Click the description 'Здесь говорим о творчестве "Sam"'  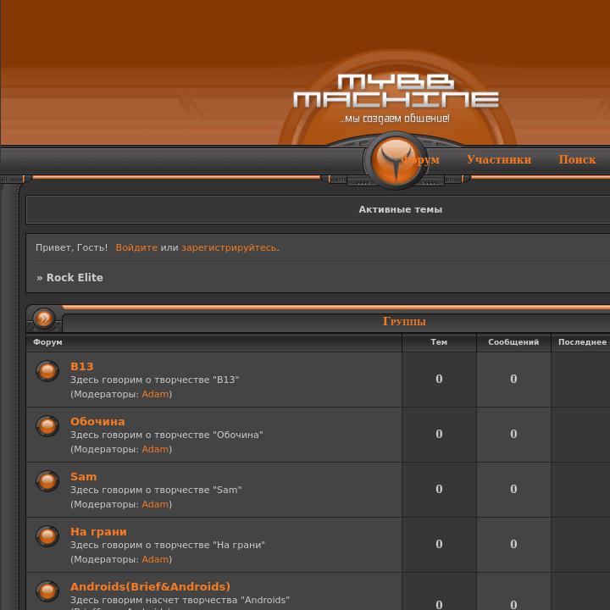156,490
